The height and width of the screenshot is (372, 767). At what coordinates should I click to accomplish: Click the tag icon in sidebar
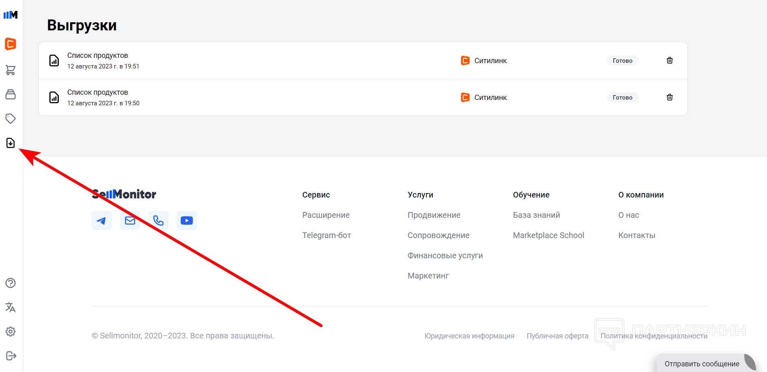[11, 119]
